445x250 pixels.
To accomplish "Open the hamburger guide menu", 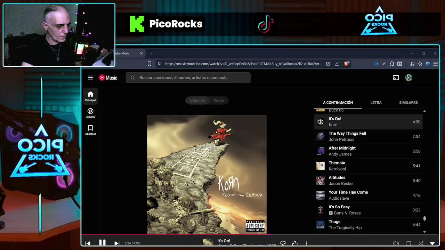I will [x=90, y=78].
